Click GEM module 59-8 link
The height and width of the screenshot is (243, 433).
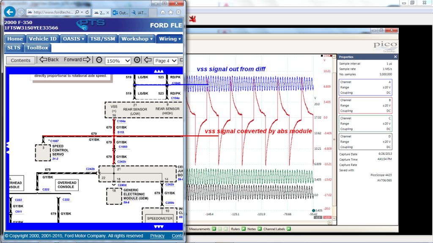coord(126,202)
